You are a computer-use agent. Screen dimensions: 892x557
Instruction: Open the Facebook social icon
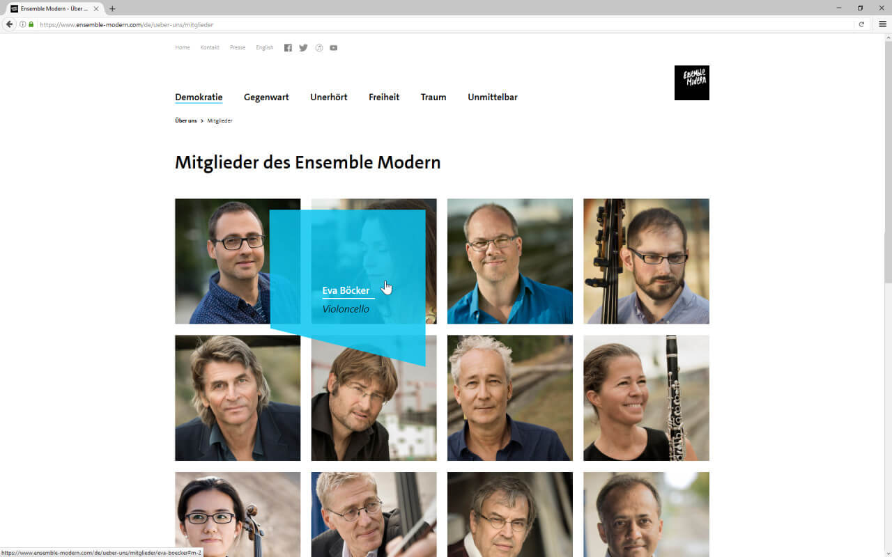(x=288, y=48)
